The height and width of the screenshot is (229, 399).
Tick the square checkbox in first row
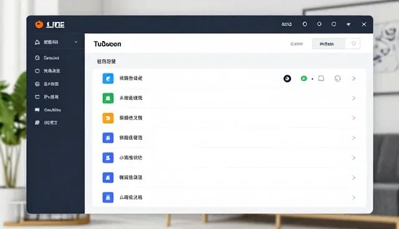click(x=321, y=78)
